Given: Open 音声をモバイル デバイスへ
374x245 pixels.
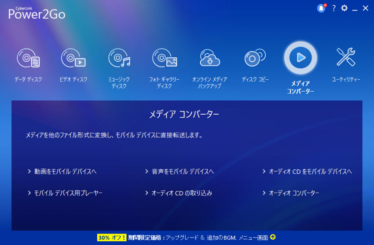Looking at the screenshot, I should 183,171.
